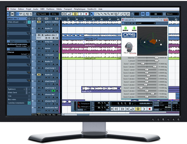
Task: Click Rewind in the transport panel
Action: tap(116, 109)
